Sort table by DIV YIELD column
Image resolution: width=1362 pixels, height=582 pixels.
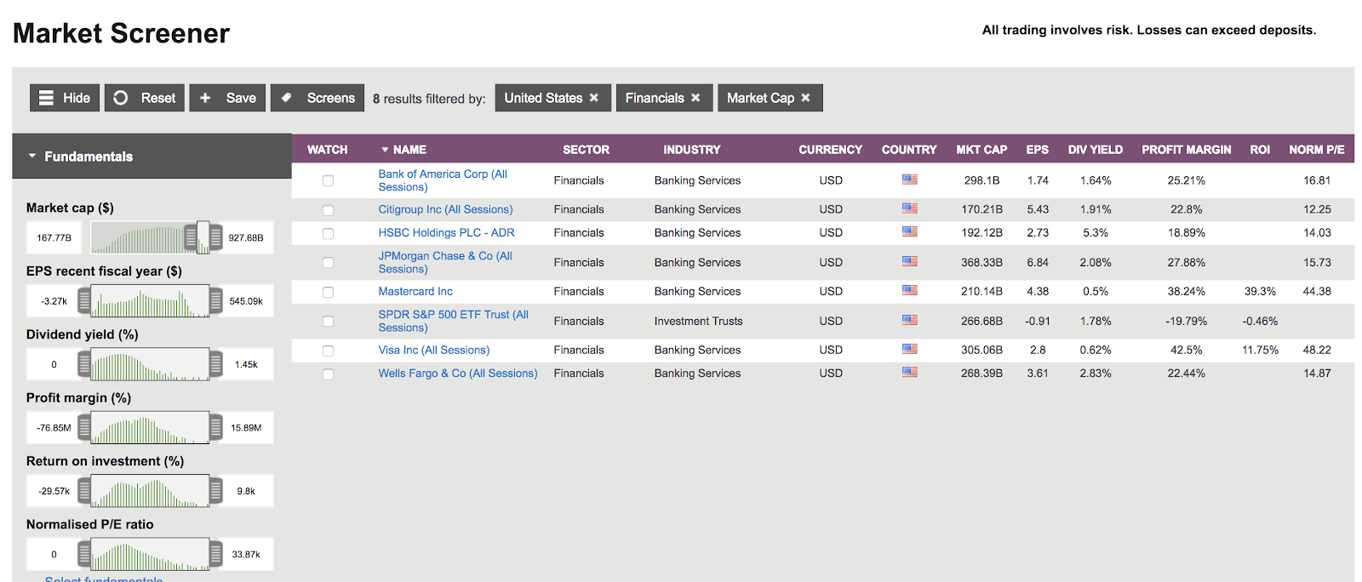(x=1096, y=150)
